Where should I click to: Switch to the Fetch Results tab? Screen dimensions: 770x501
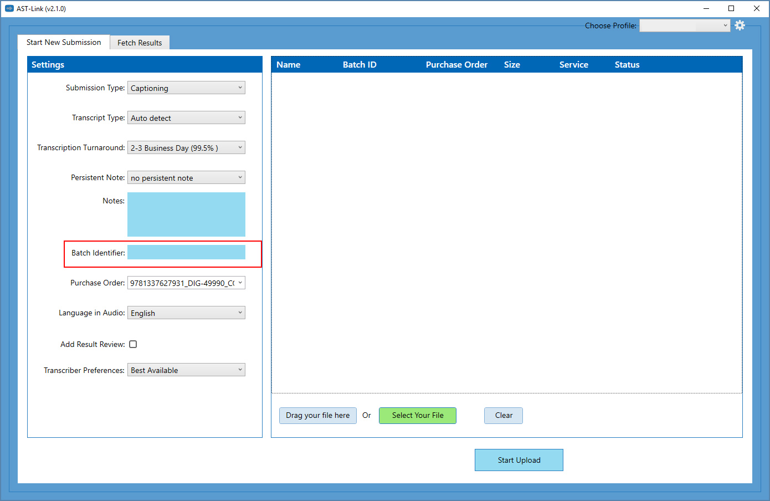point(139,42)
